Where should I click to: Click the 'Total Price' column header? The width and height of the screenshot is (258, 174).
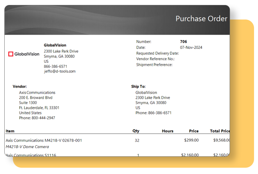click(220, 131)
